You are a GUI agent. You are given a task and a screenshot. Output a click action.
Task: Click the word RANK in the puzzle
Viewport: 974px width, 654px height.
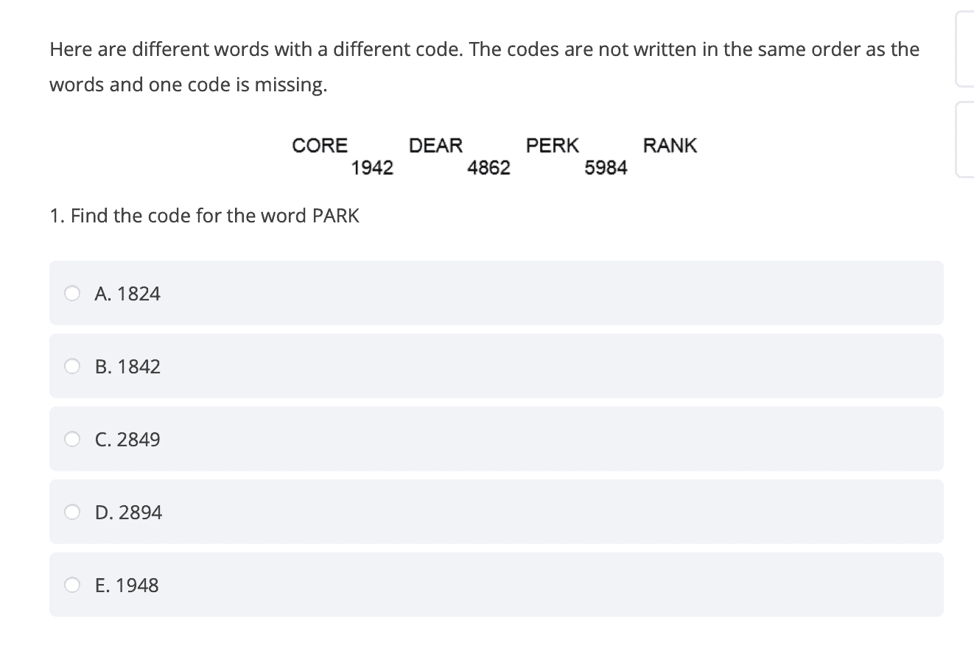(670, 145)
